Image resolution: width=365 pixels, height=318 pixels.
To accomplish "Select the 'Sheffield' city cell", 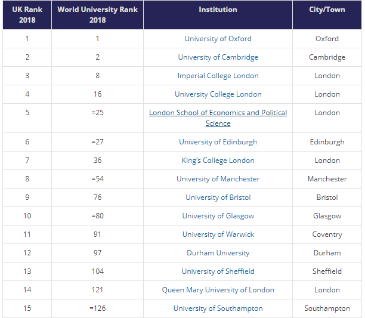I will pyautogui.click(x=327, y=271).
